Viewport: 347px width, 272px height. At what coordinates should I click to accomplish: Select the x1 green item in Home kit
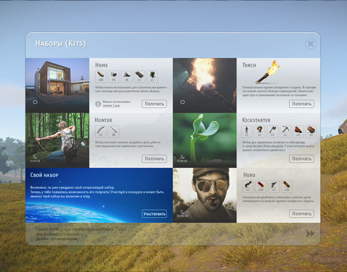152,76
